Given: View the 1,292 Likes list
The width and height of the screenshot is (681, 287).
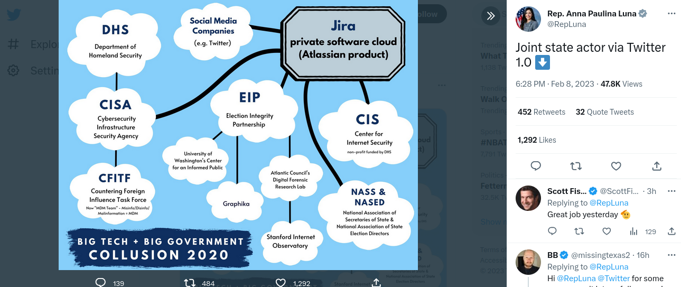Looking at the screenshot, I should click(x=537, y=140).
